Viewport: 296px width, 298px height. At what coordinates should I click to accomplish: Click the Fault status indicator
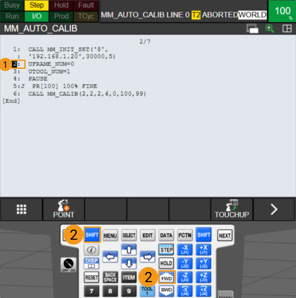click(x=86, y=5)
